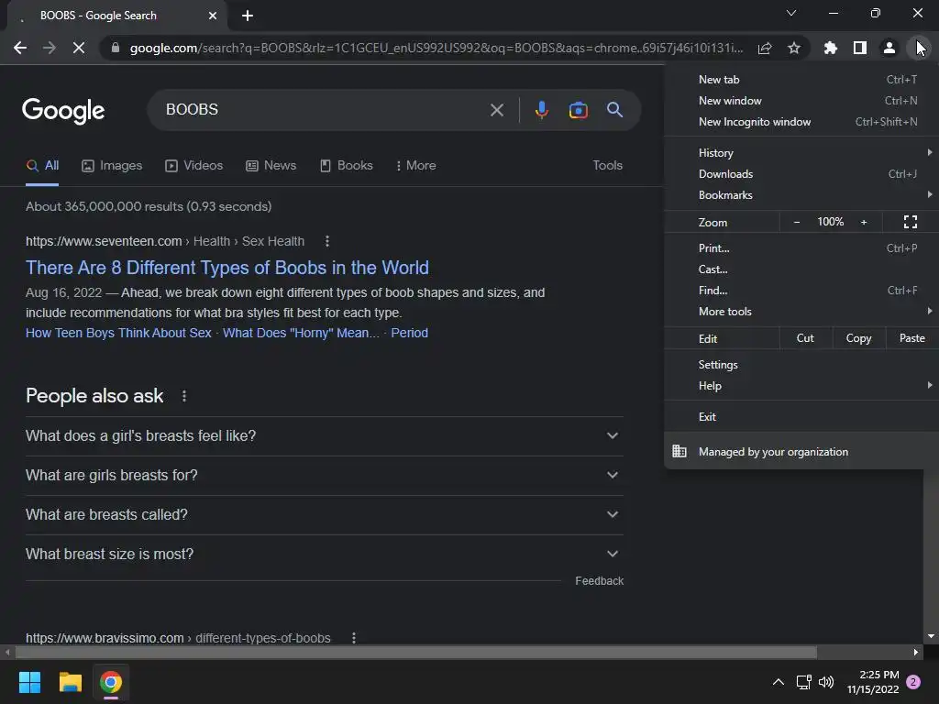Bookmark this page with the star icon

[794, 48]
